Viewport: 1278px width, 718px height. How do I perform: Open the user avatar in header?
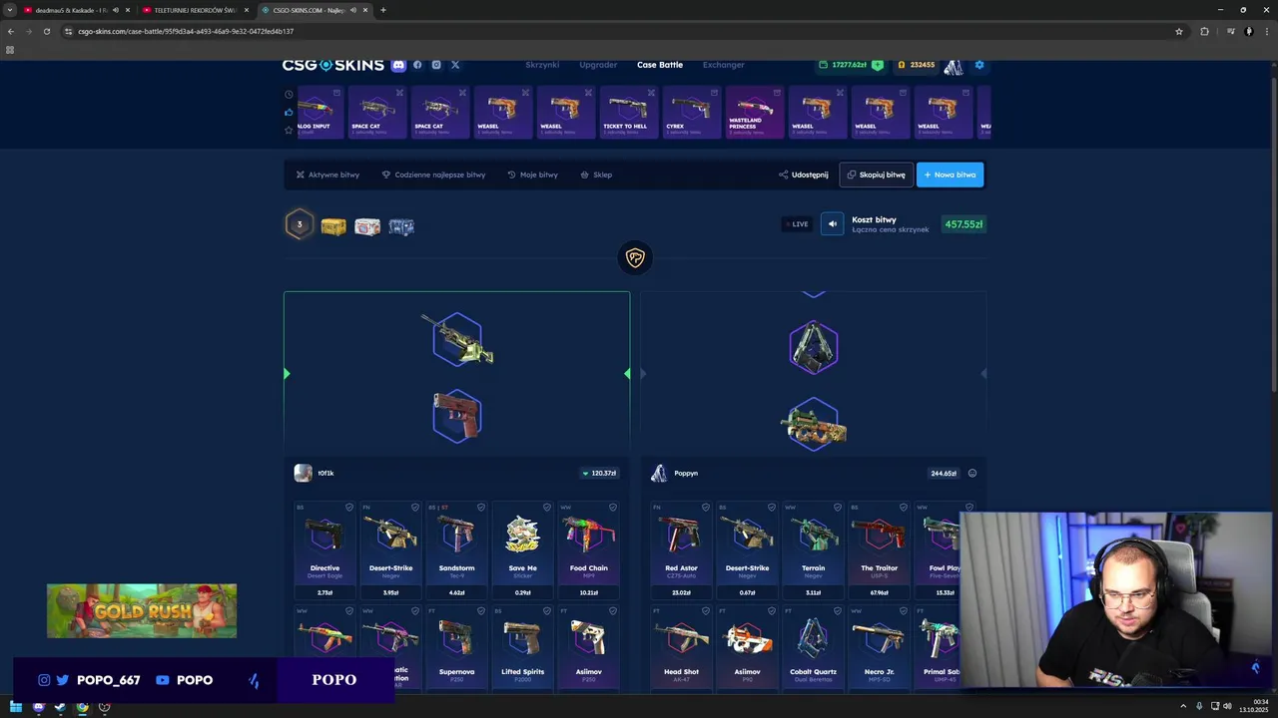954,66
